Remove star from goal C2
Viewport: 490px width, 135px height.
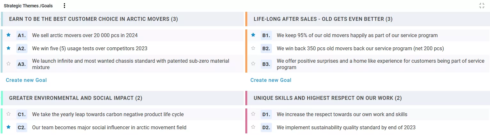pyautogui.click(x=9, y=127)
